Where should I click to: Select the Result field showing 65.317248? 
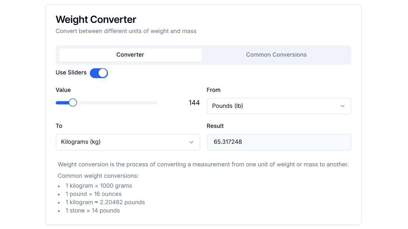click(279, 142)
